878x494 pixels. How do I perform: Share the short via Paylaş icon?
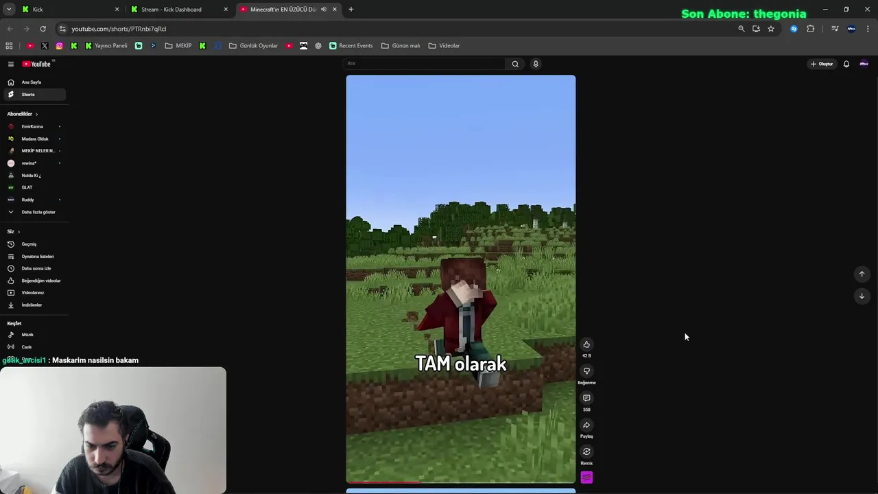(586, 425)
